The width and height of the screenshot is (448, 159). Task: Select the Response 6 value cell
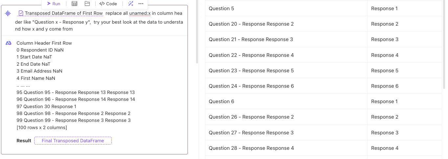(404, 86)
